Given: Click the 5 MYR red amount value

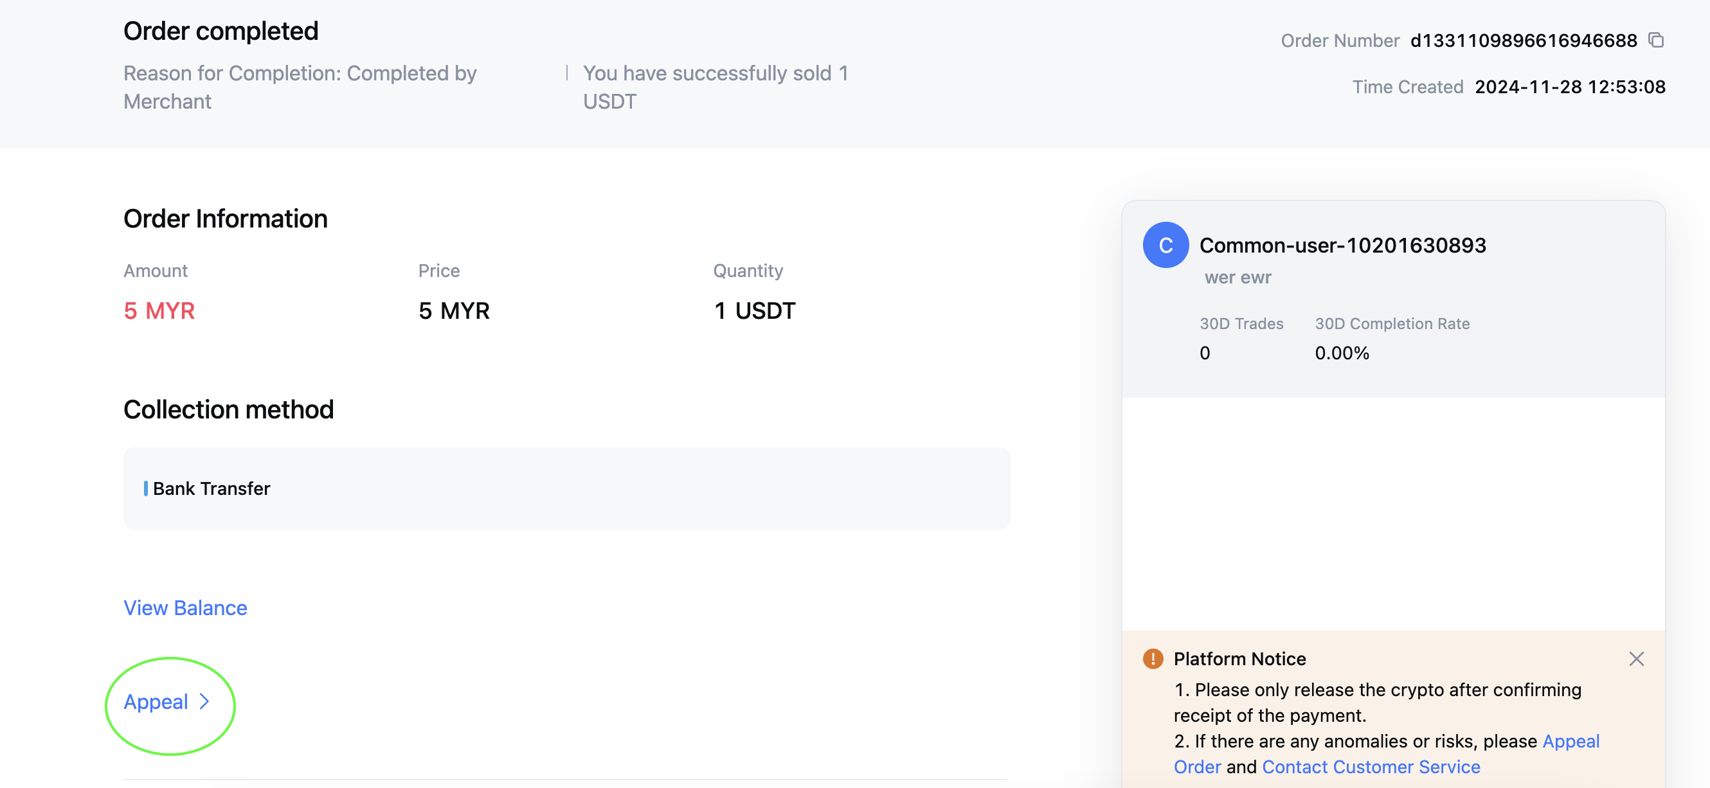Looking at the screenshot, I should pyautogui.click(x=159, y=310).
